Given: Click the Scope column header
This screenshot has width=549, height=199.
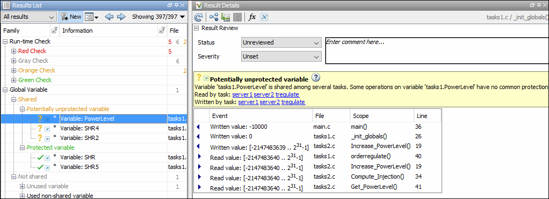Looking at the screenshot, I should 381,116.
